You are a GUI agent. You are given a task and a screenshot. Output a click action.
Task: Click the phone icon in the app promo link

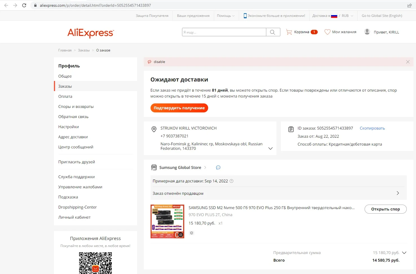click(245, 16)
